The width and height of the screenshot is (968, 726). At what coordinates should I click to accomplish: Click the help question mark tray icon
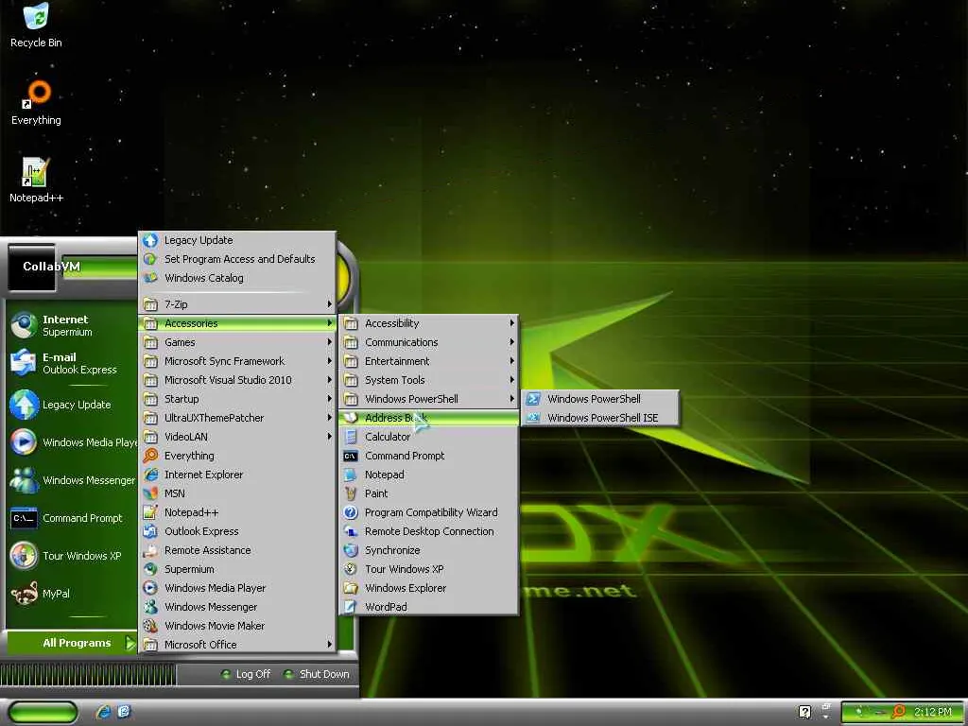click(x=804, y=712)
